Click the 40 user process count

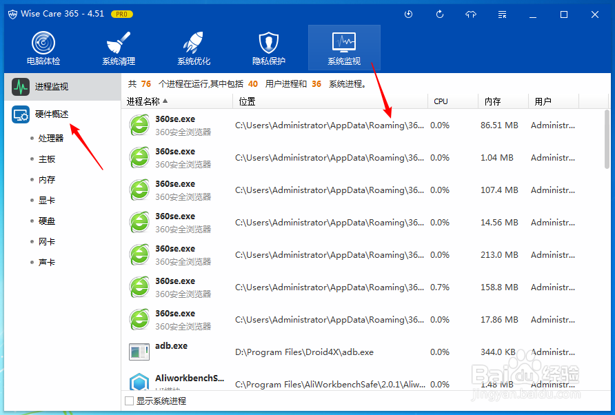(253, 84)
